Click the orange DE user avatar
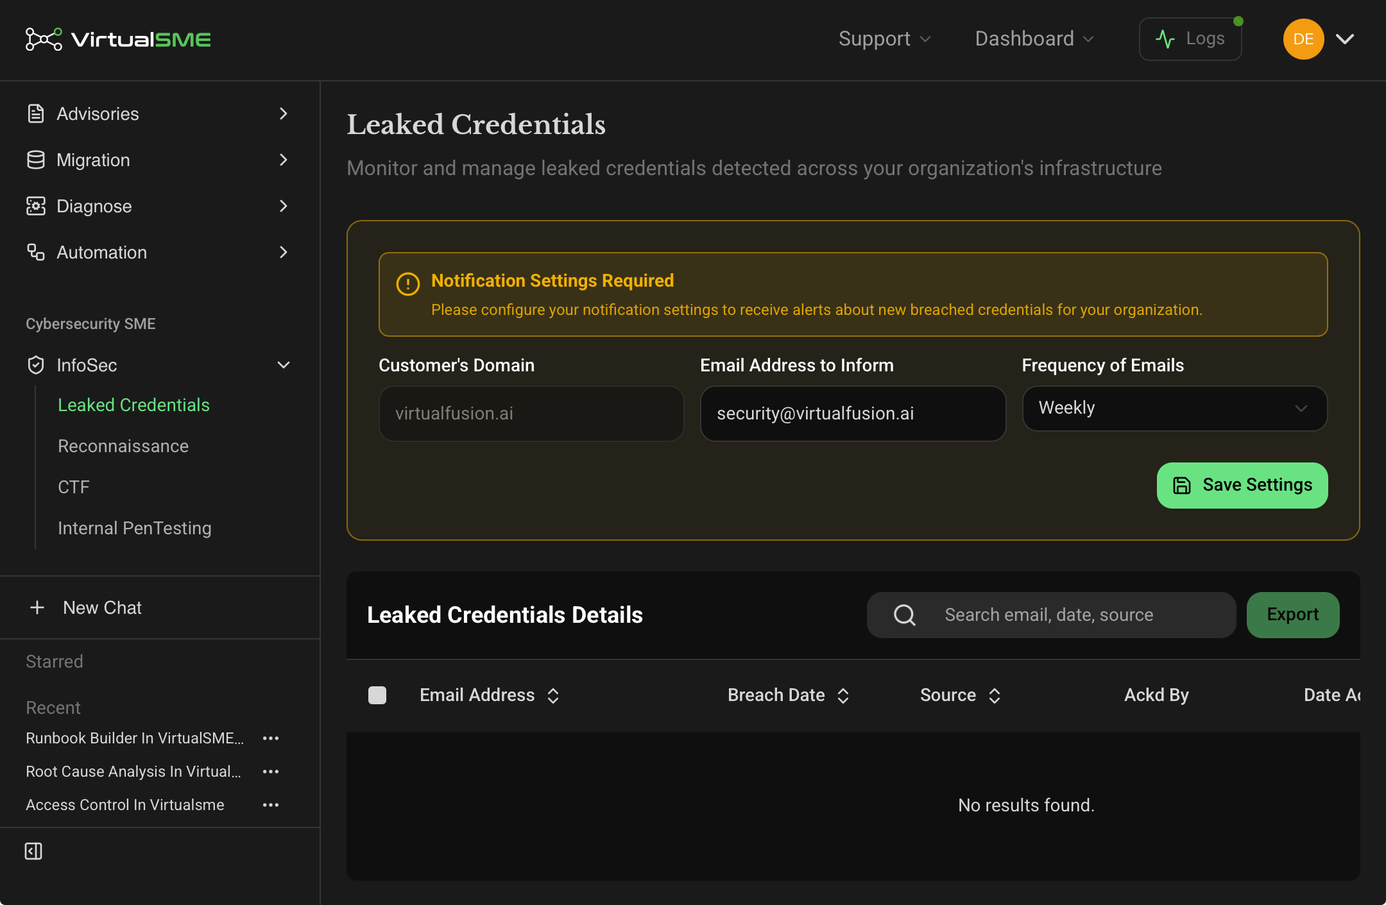 click(1303, 39)
